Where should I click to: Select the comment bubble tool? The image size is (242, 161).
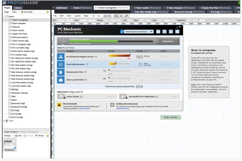pyautogui.click(x=121, y=16)
